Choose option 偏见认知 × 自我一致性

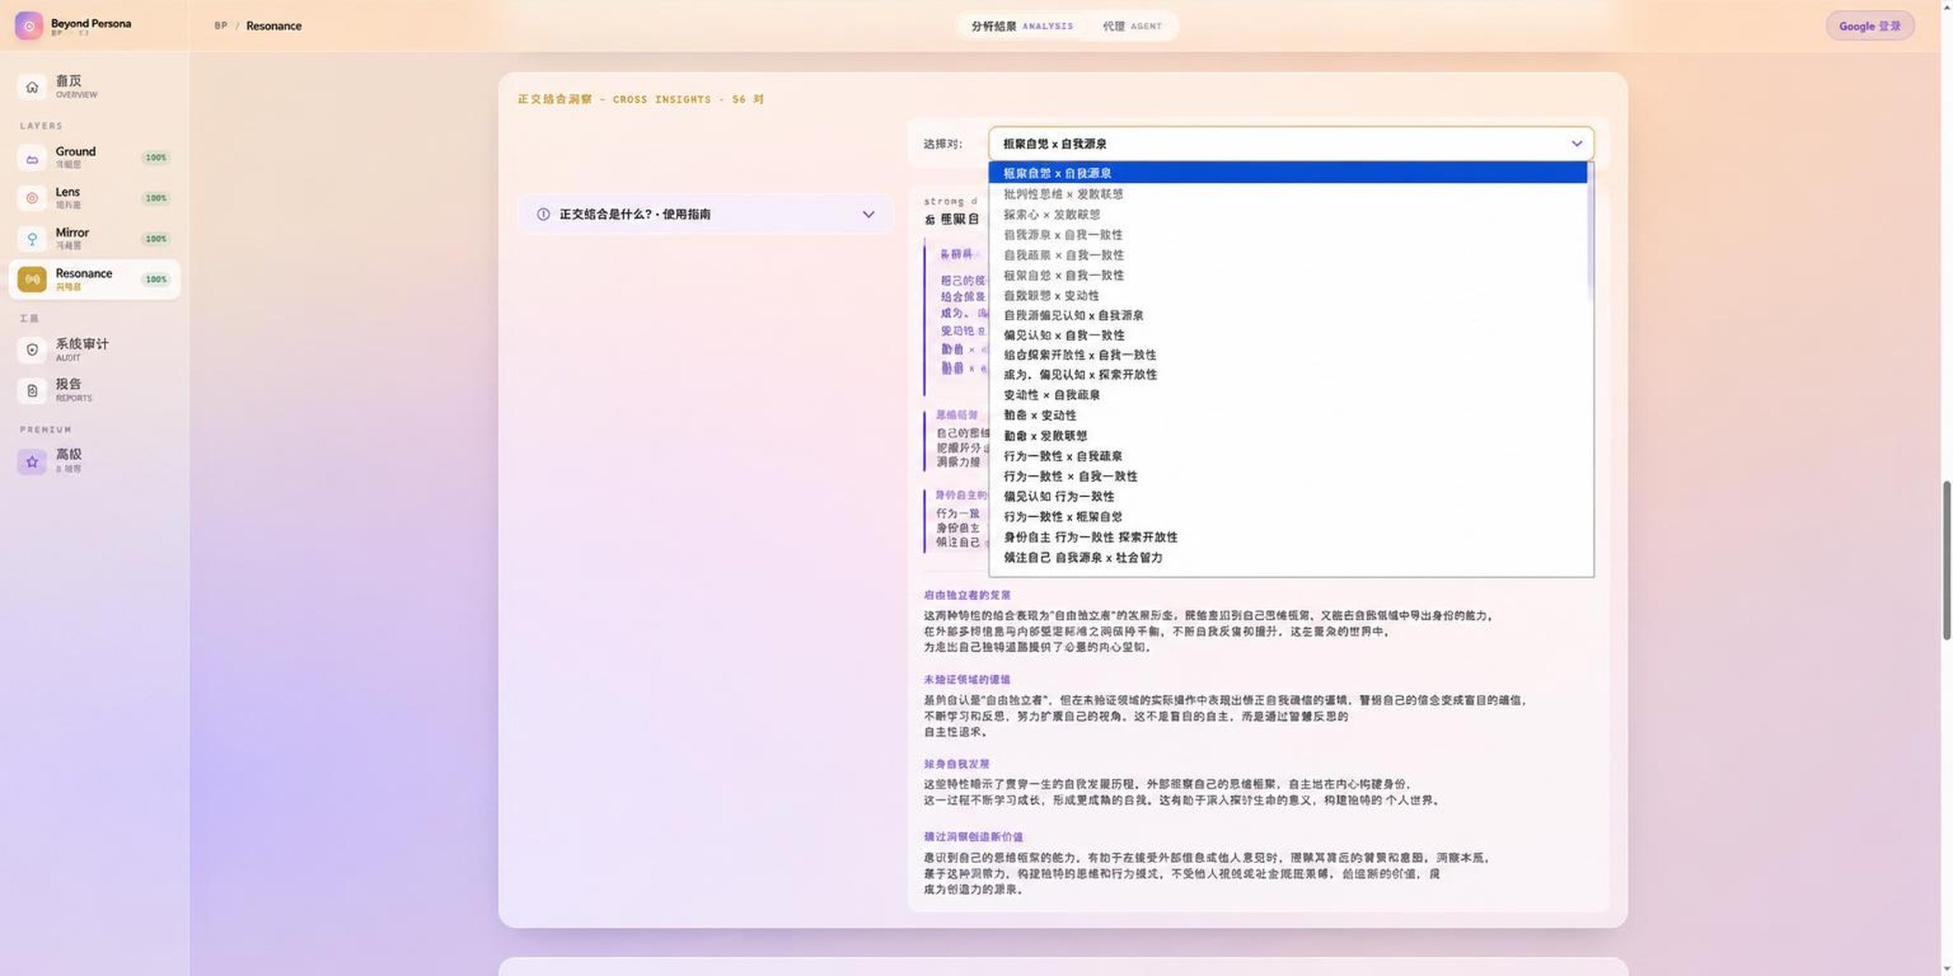pyautogui.click(x=1288, y=335)
